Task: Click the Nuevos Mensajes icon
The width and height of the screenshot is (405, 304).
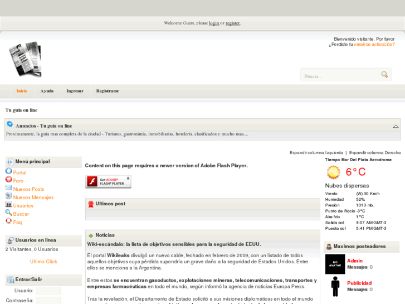Action: click(x=9, y=196)
